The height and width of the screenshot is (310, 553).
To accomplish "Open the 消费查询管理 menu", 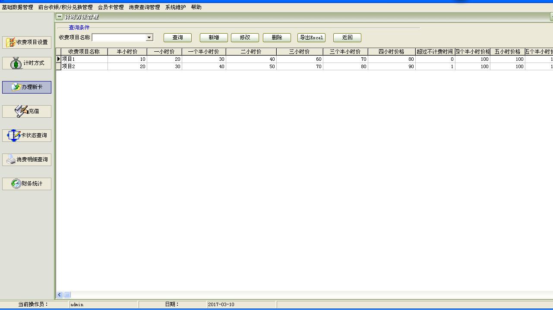I will [144, 7].
